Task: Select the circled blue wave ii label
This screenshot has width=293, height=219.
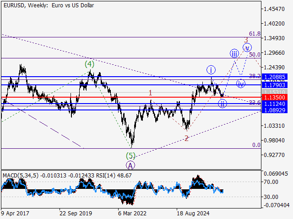Action: point(222,104)
